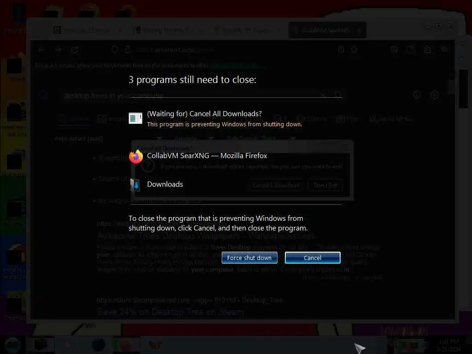Click the reload icon in dimmed Firefox

click(x=75, y=50)
